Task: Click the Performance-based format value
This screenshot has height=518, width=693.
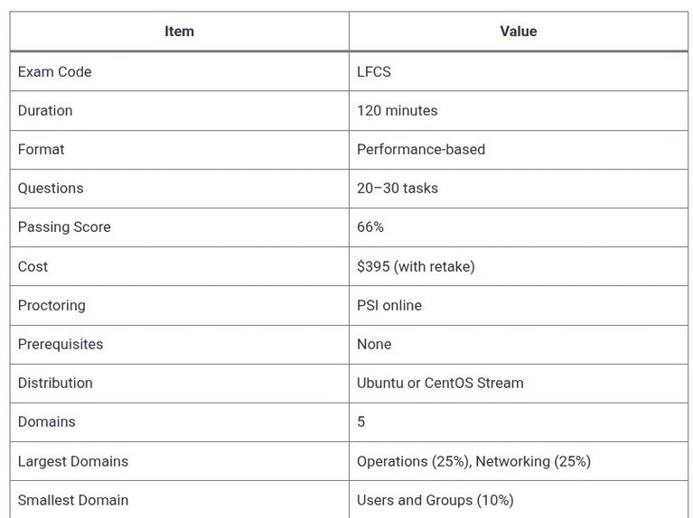Action: [x=421, y=149]
